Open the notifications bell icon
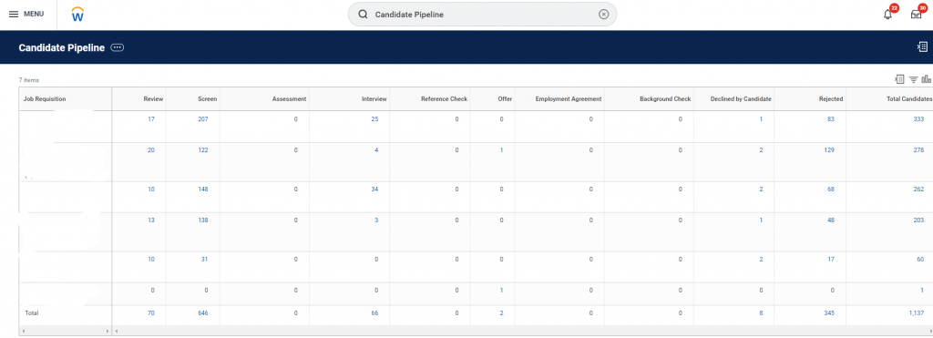933x338 pixels. pyautogui.click(x=887, y=15)
